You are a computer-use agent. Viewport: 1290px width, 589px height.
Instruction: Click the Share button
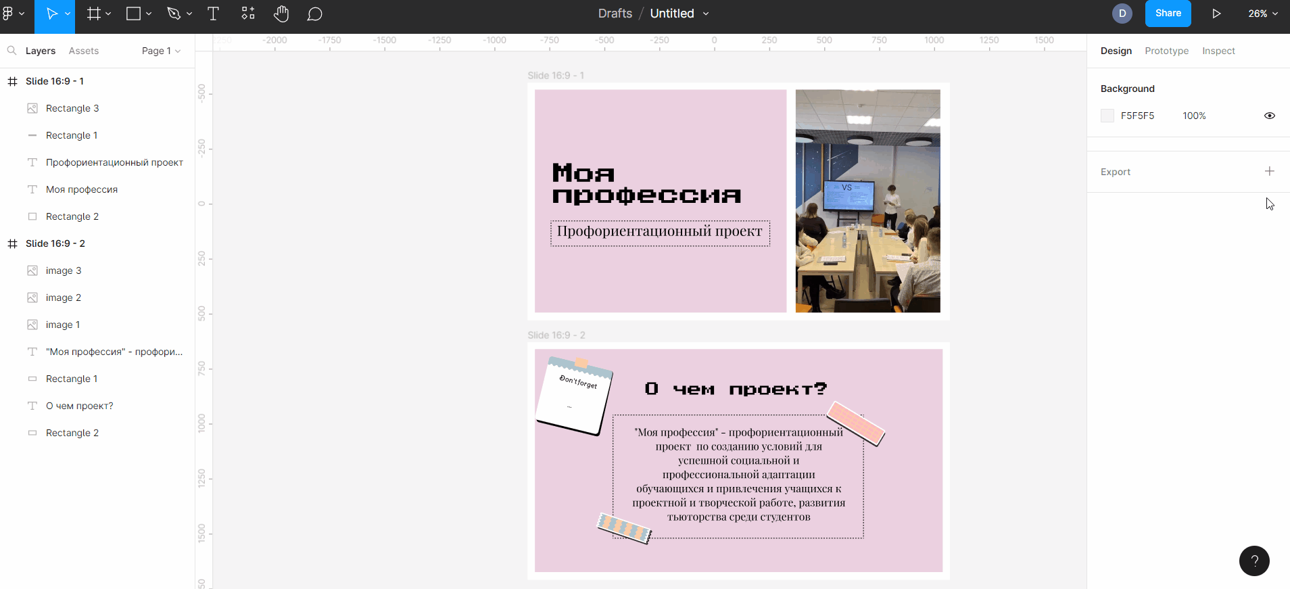pos(1168,14)
